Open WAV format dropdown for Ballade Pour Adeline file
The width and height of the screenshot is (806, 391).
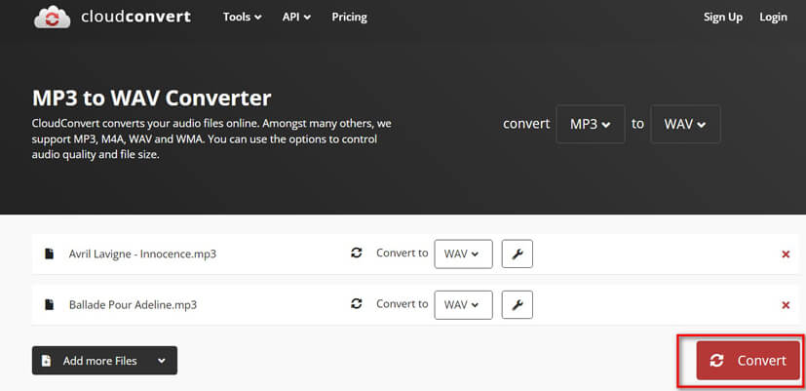(x=463, y=304)
